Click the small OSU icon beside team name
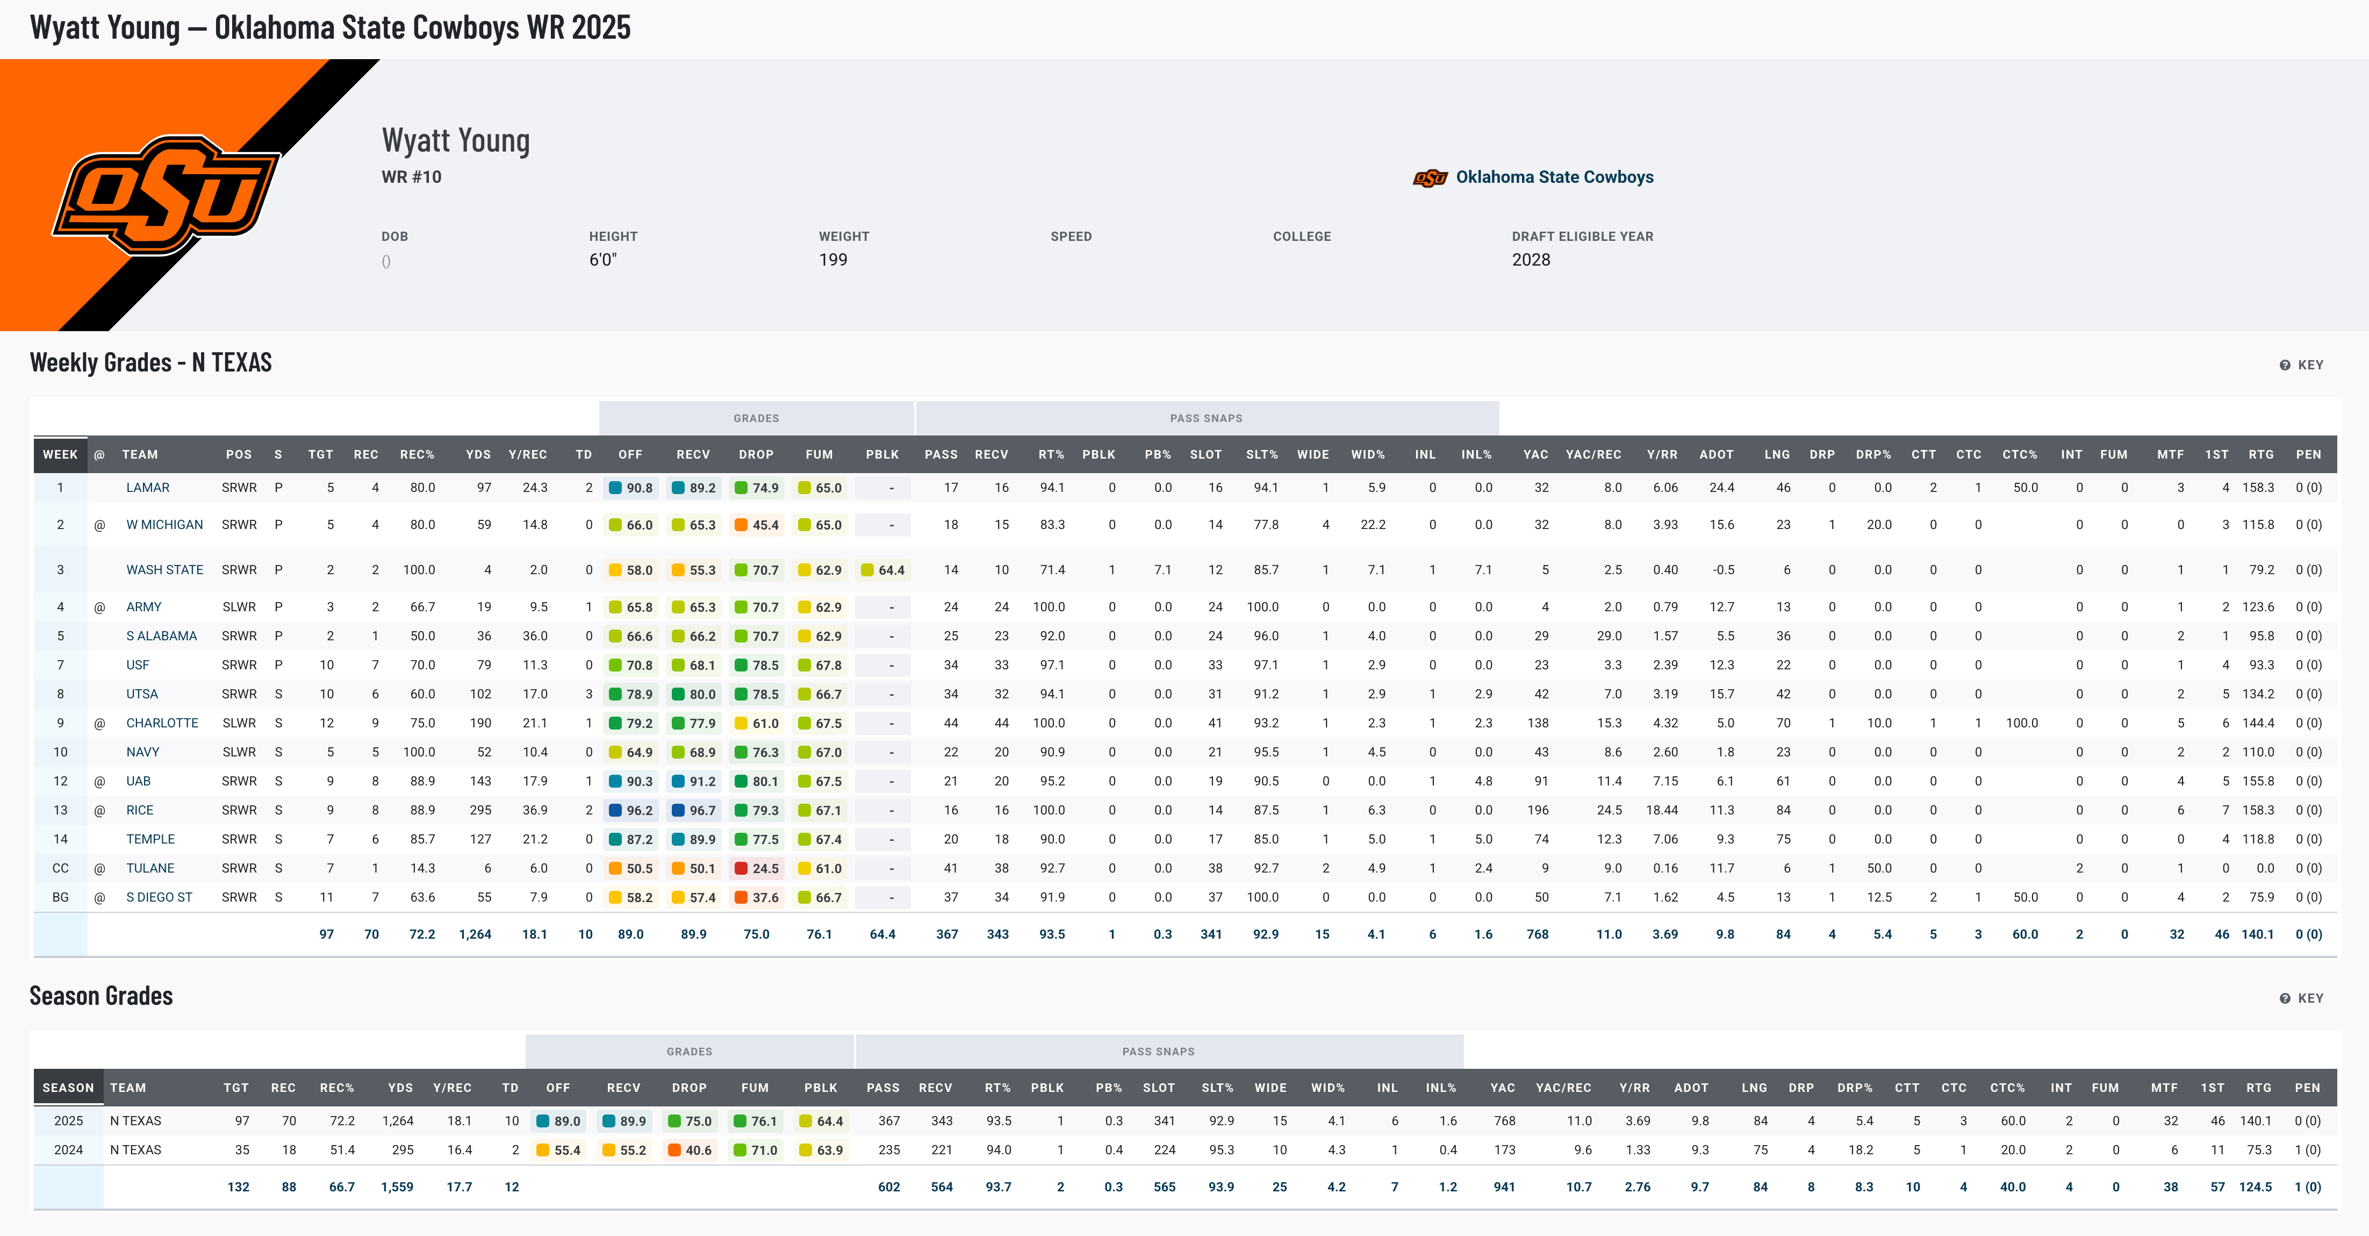The width and height of the screenshot is (2369, 1236). click(1430, 177)
